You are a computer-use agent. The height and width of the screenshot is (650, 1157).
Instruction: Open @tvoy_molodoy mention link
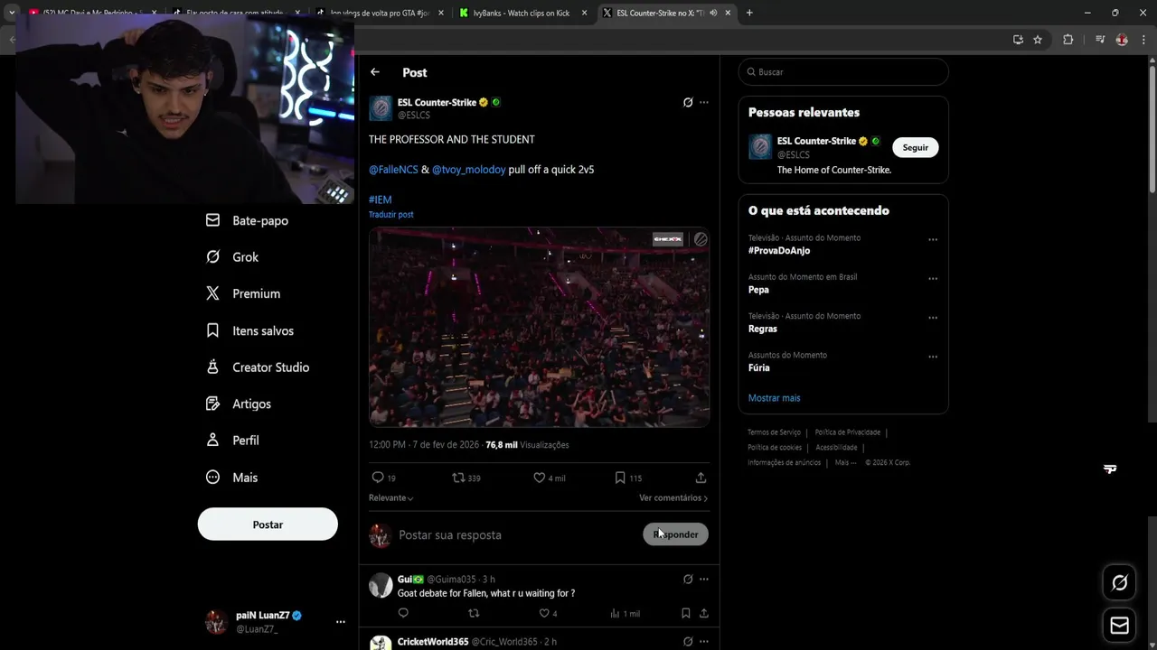tap(468, 170)
